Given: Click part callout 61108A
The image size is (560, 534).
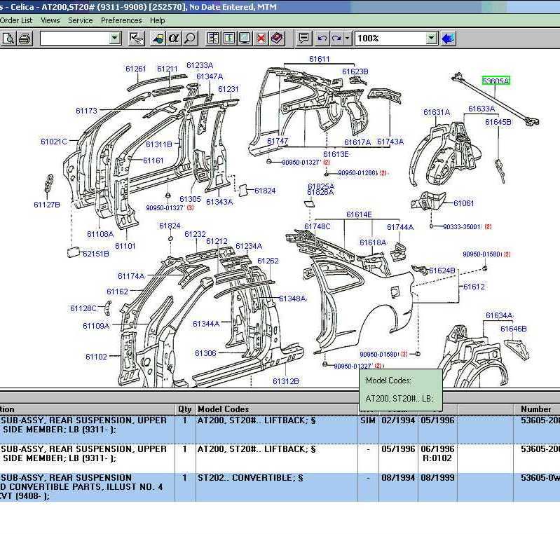Looking at the screenshot, I should [x=100, y=234].
